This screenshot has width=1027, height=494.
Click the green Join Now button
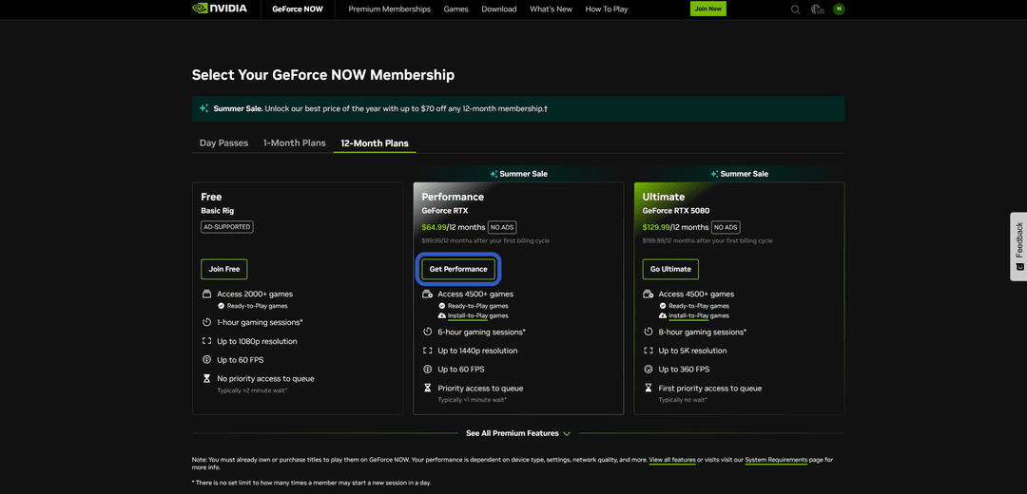pyautogui.click(x=708, y=9)
